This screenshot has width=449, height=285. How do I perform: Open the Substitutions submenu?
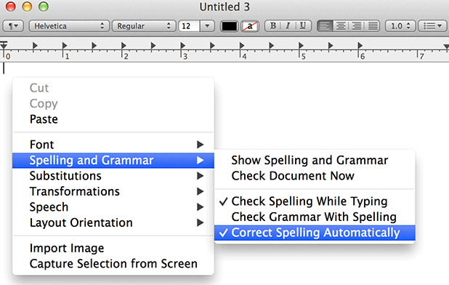pos(113,176)
